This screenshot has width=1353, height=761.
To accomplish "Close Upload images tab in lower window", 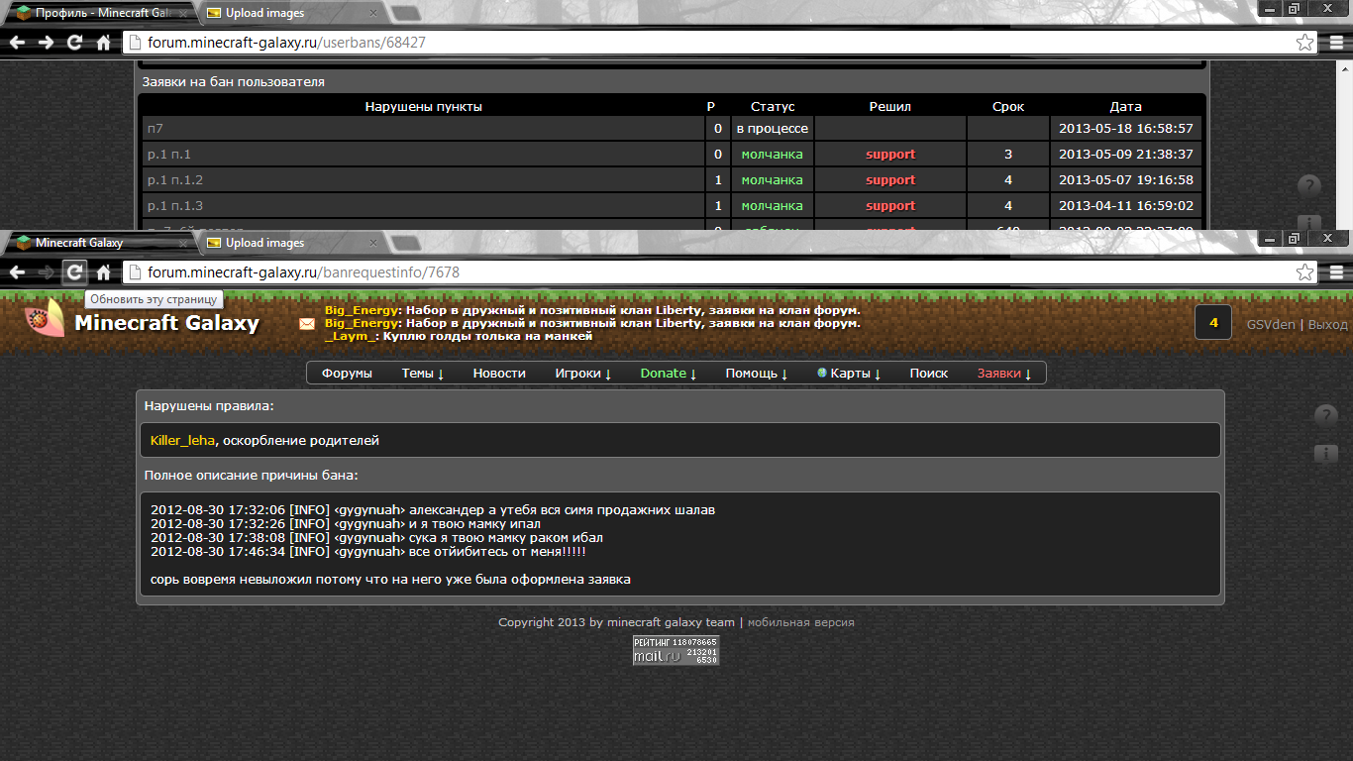I will coord(372,243).
